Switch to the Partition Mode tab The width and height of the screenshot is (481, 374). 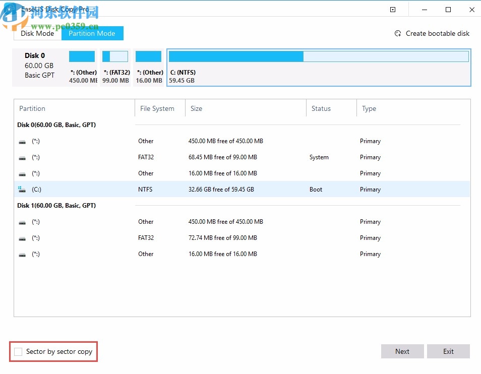click(92, 33)
